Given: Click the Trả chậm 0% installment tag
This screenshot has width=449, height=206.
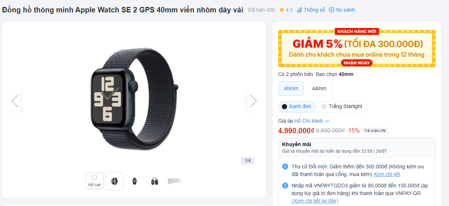Looking at the screenshot, I should (375, 131).
